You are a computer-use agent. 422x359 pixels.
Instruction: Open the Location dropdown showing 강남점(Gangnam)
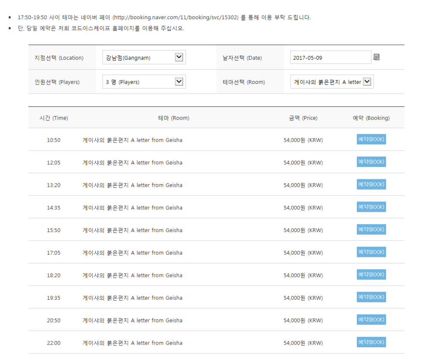click(x=144, y=57)
